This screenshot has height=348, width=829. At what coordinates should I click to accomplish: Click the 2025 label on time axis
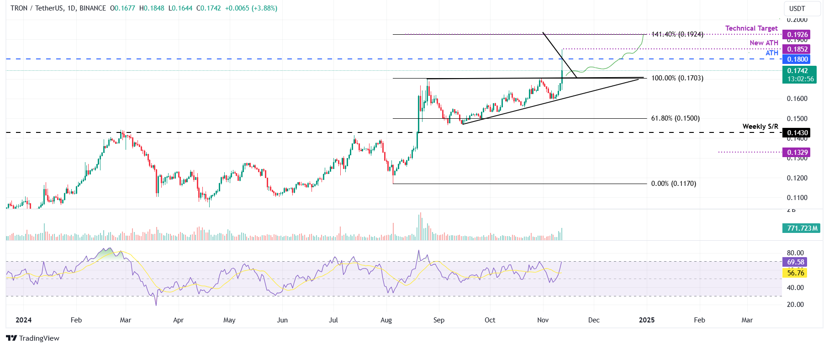647,320
